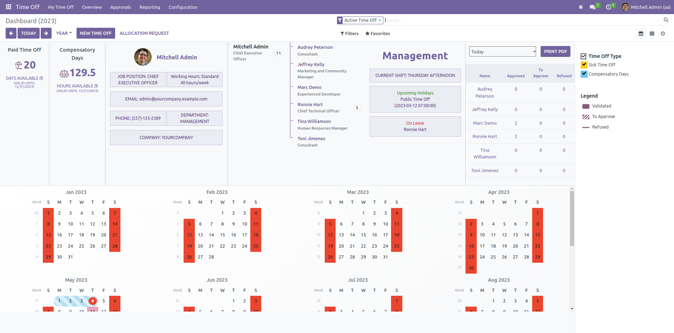674x333 pixels.
Task: Toggle the Compensatory Days checkbox
Action: [584, 74]
